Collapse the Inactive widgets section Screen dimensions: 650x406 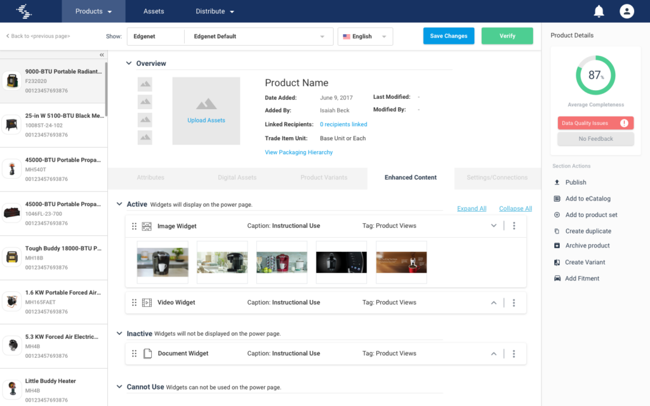pos(119,333)
